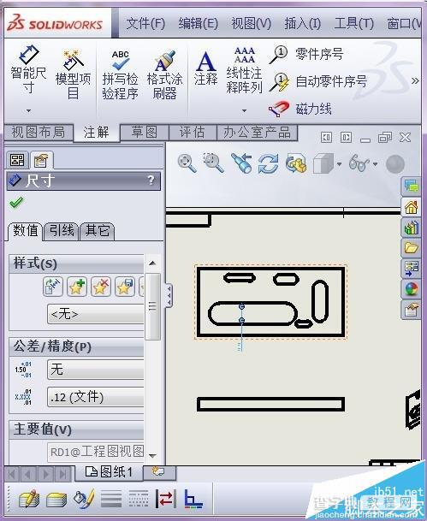This screenshot has height=521, width=427.
Task: Collapse the left panel via splitter handle
Action: 169,295
